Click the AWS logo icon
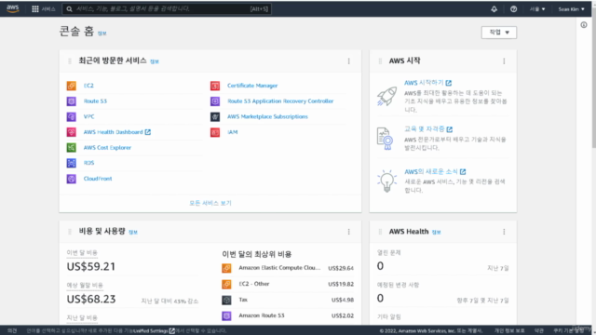This screenshot has height=335, width=596. (x=12, y=8)
